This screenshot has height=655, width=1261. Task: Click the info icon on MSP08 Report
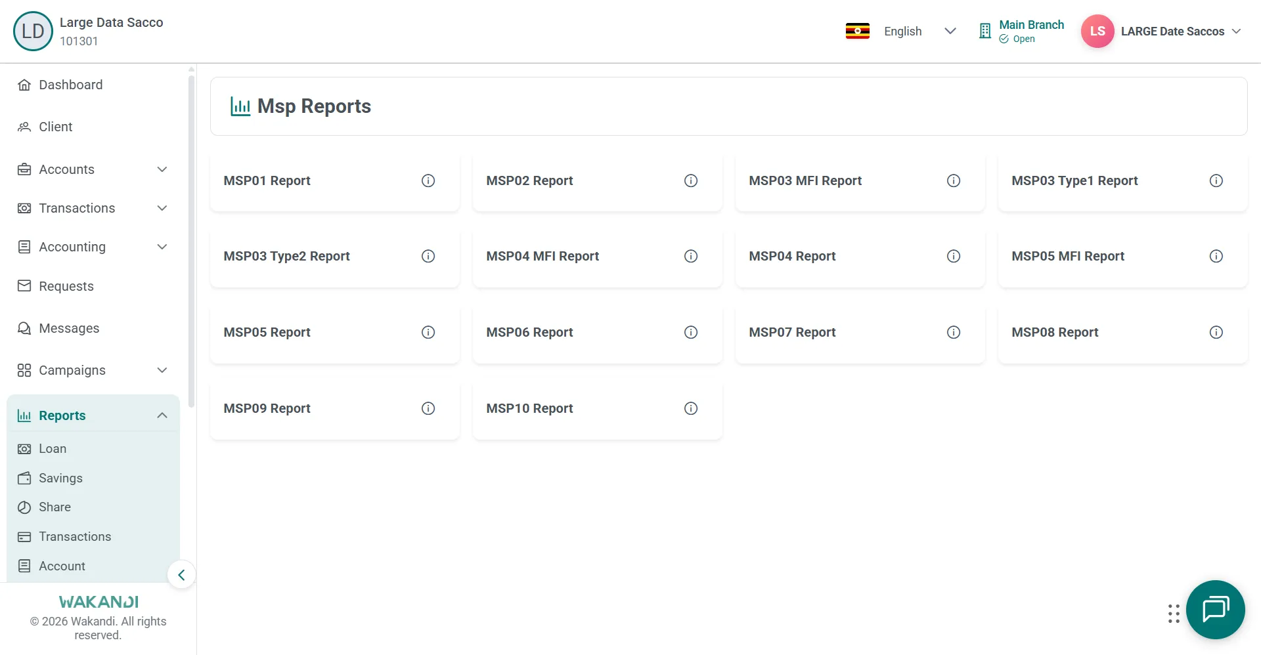pos(1216,332)
